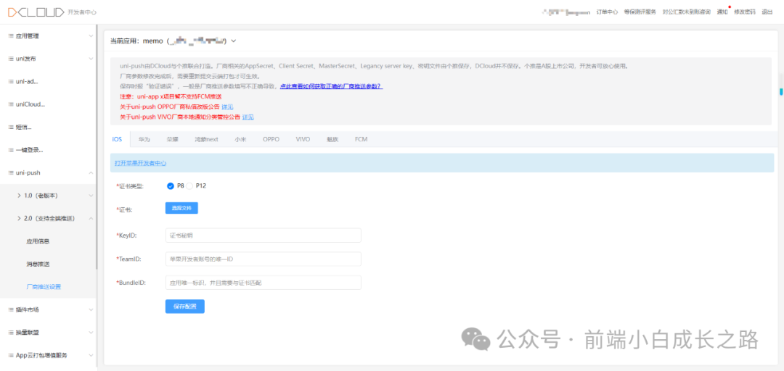Click 退出 to log out
This screenshot has width=784, height=371.
click(x=767, y=12)
